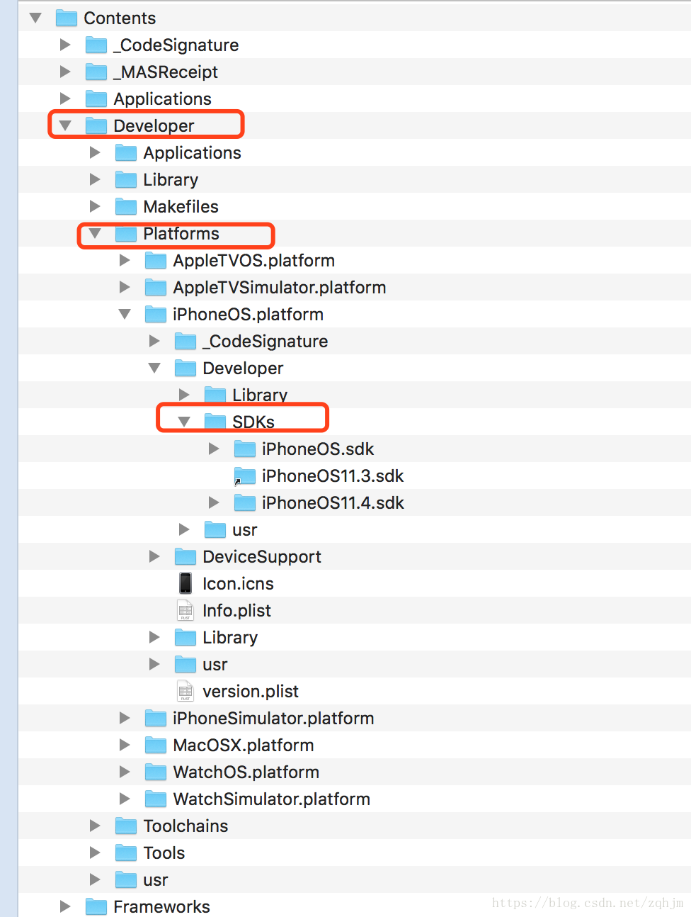
Task: Select the _CodeSignature row under Contents
Action: pos(355,45)
